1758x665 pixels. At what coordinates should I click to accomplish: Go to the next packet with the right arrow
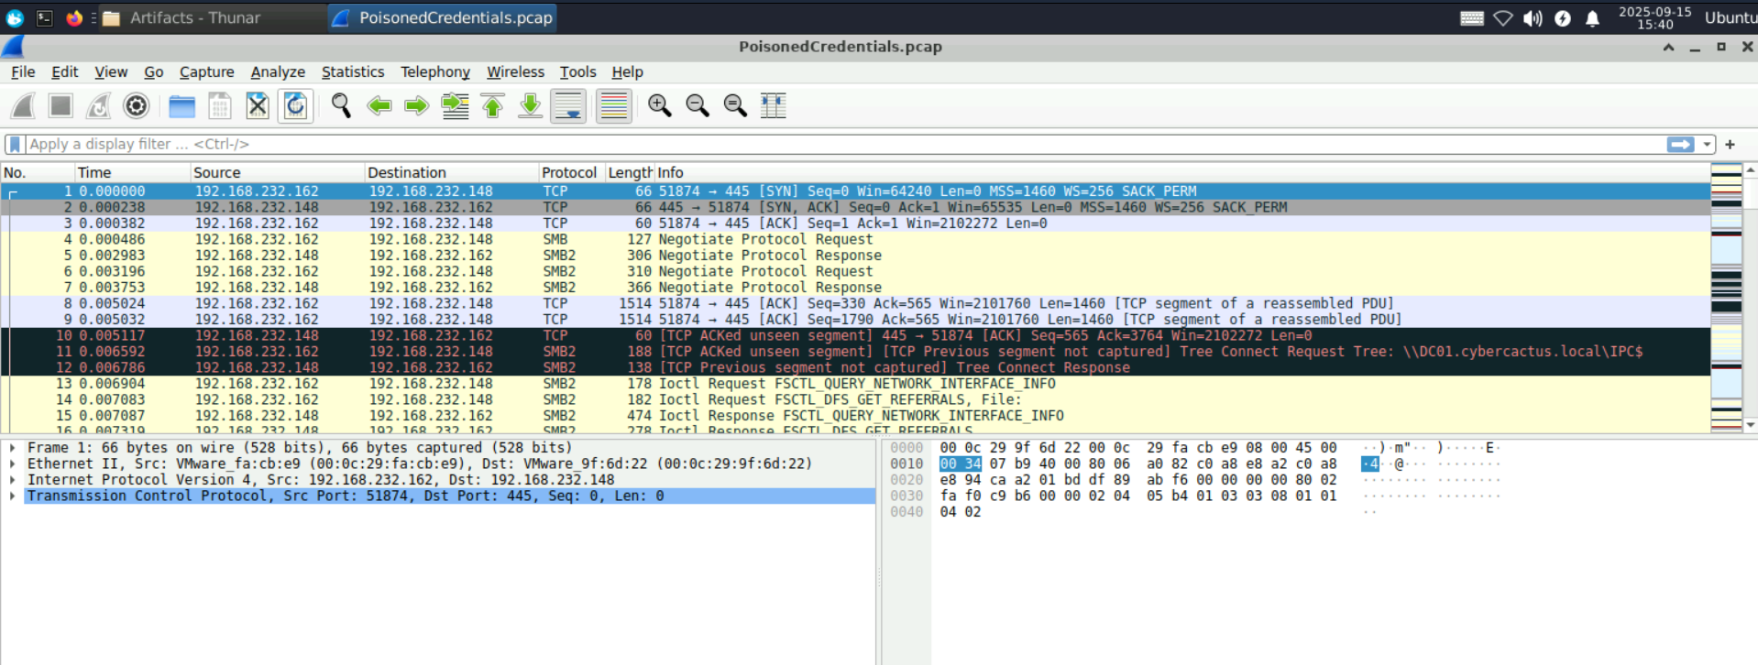point(417,106)
